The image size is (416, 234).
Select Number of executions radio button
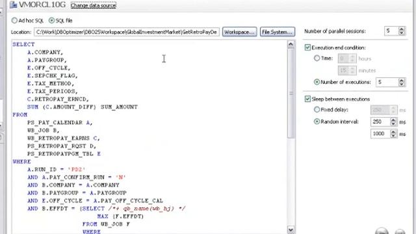317,82
